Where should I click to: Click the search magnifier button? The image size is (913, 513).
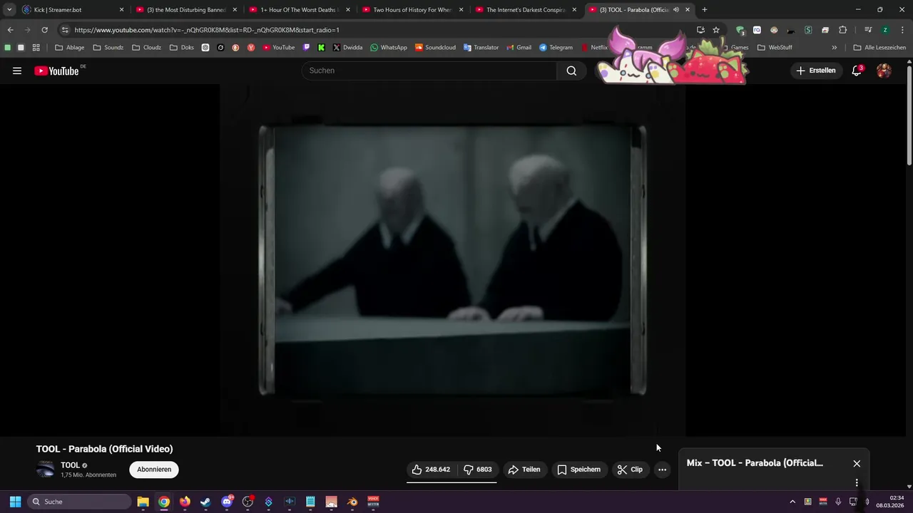[x=571, y=71]
